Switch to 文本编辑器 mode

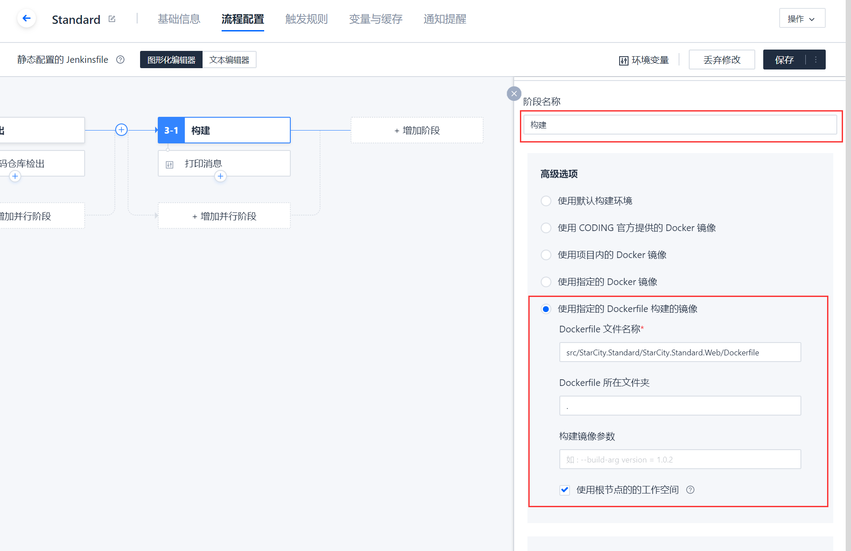click(x=229, y=60)
